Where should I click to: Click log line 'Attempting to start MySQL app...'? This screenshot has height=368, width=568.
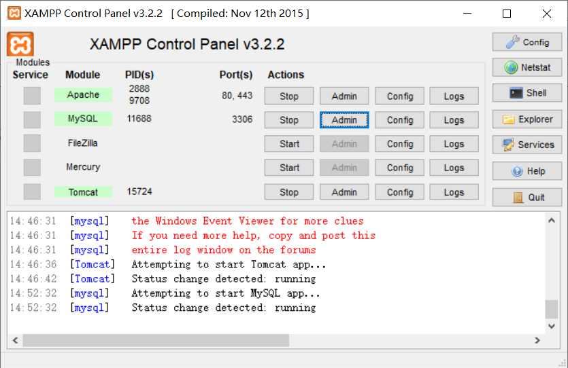pos(226,293)
